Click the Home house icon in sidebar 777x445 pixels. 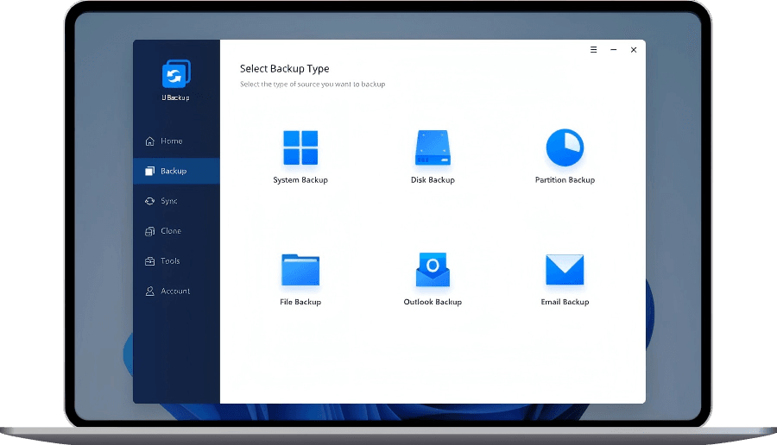point(149,141)
